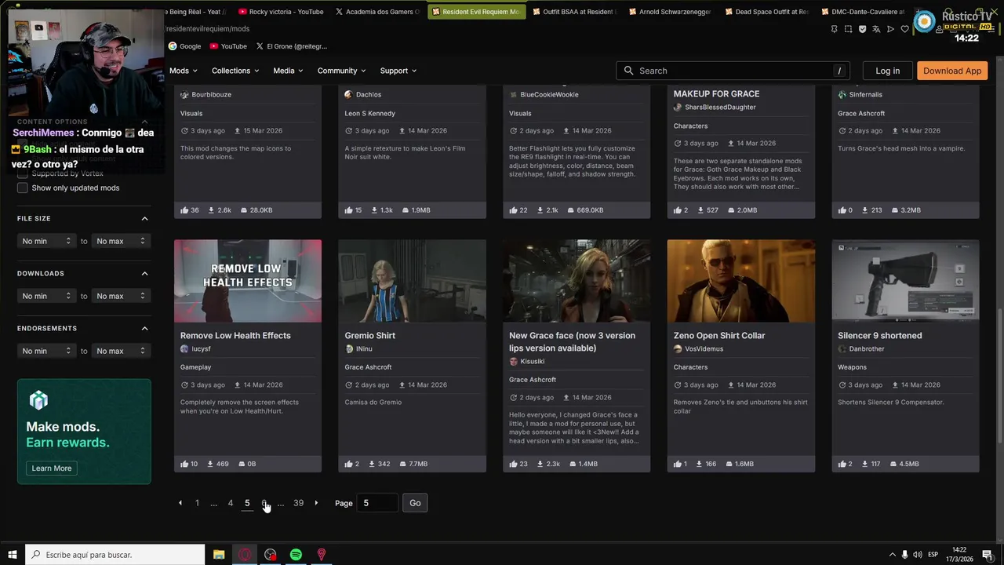Click VosVidemus author avatar
Image resolution: width=1004 pixels, height=565 pixels.
click(x=678, y=348)
